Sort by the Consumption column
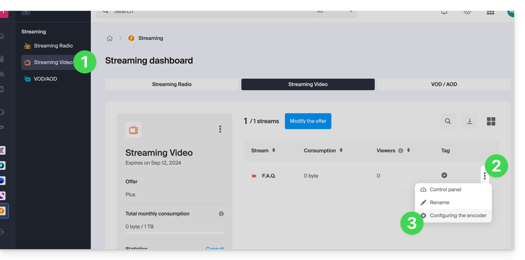Viewport: 525px width, 260px height. click(x=341, y=150)
